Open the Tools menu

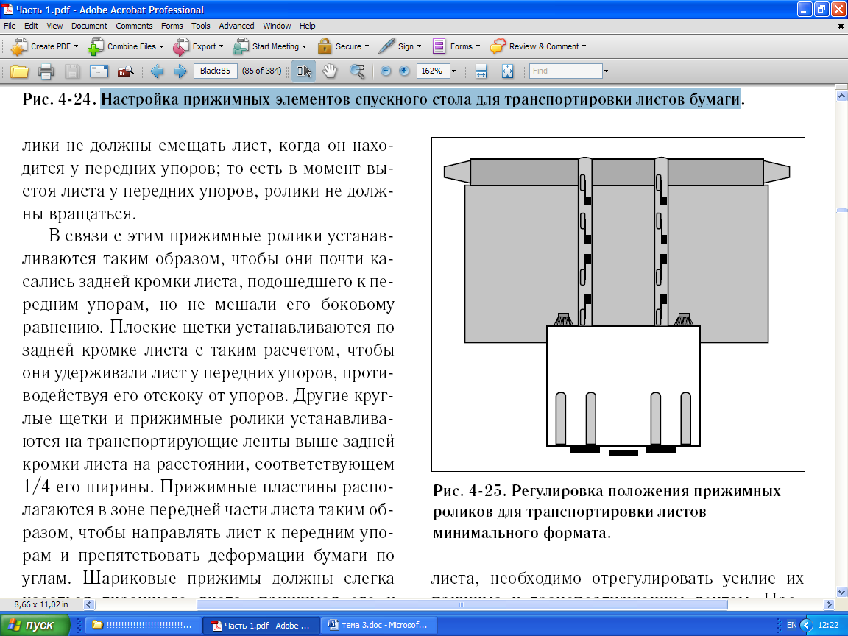click(x=201, y=26)
